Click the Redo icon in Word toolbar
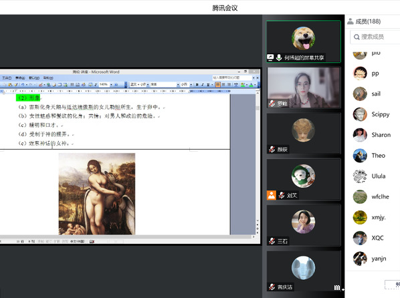 pos(31,85)
